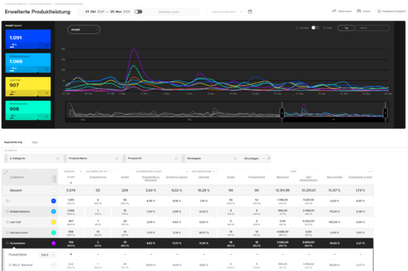Click the Kollaborationen 1.066 card

(x=28, y=63)
